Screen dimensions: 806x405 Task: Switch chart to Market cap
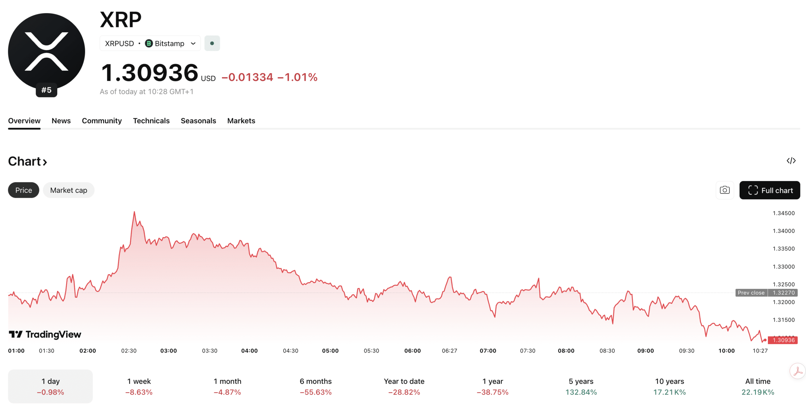[x=69, y=190]
